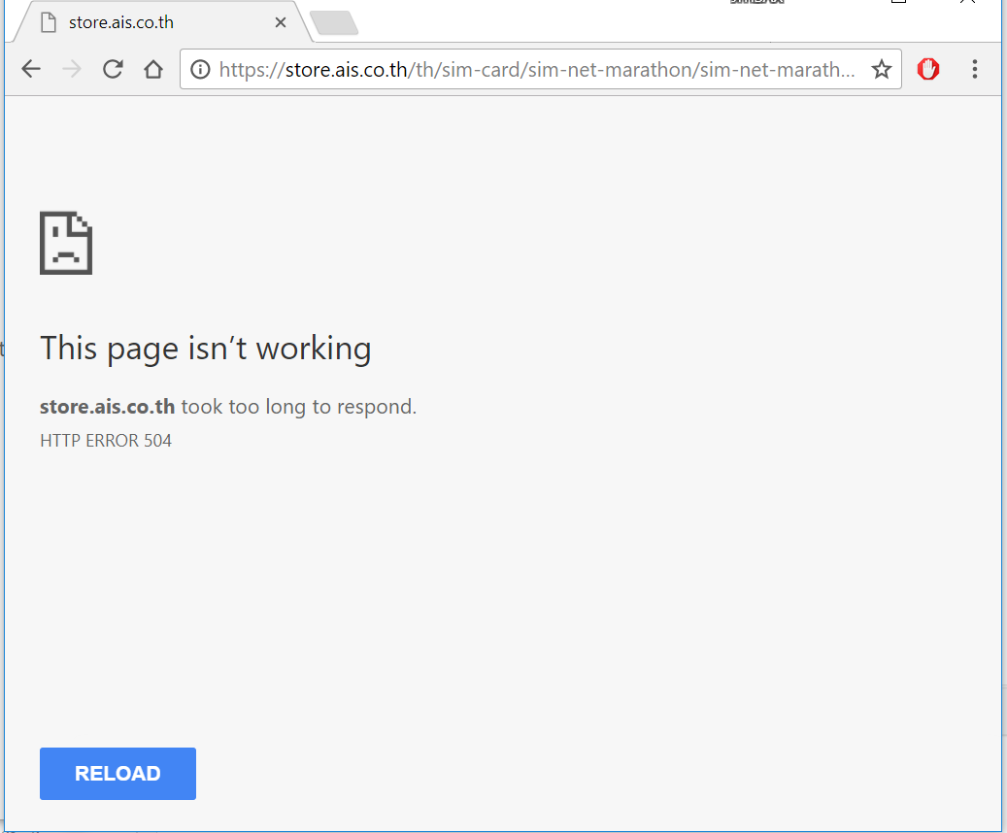Click the forward navigation arrow

pyautogui.click(x=72, y=69)
